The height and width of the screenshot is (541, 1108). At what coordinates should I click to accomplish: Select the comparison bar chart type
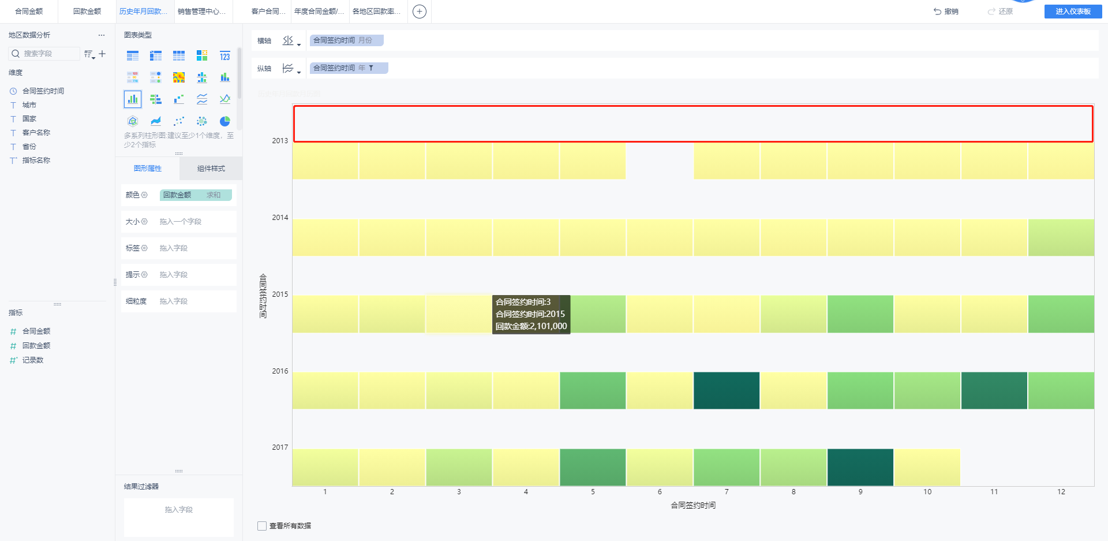click(x=156, y=99)
